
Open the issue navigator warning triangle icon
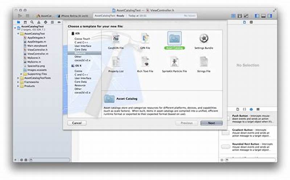(x=39, y=22)
